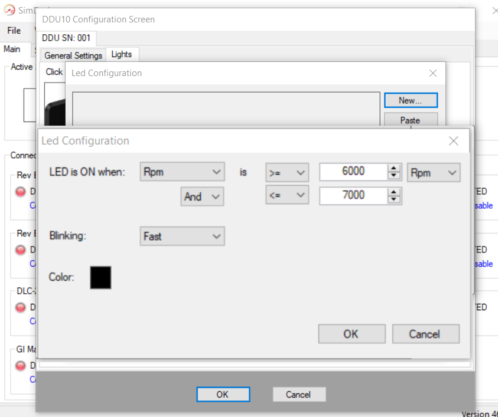Open the File menu
Image resolution: width=498 pixels, height=417 pixels.
point(14,31)
